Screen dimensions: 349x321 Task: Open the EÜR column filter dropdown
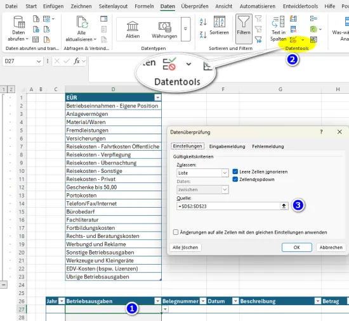pos(157,98)
